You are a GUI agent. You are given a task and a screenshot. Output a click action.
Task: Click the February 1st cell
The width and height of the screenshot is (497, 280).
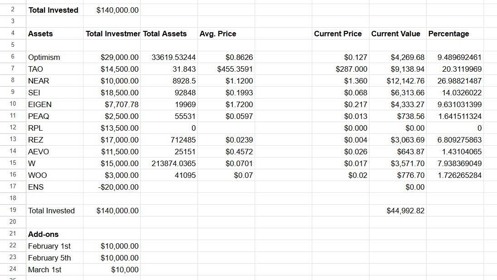(x=54, y=246)
